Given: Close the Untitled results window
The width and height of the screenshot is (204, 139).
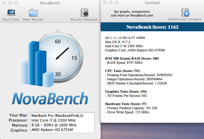Looking at the screenshot, I should pos(105,3).
